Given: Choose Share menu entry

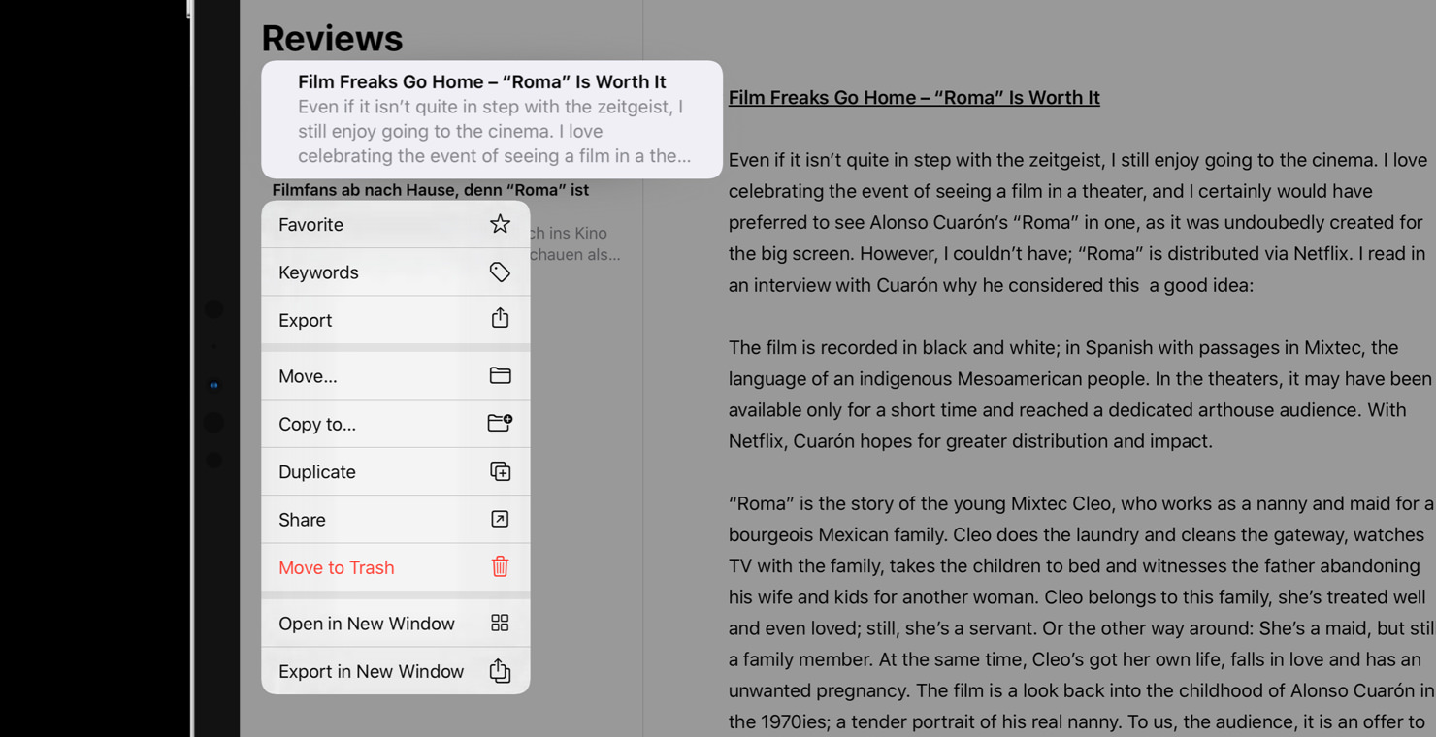Looking at the screenshot, I should coord(396,519).
